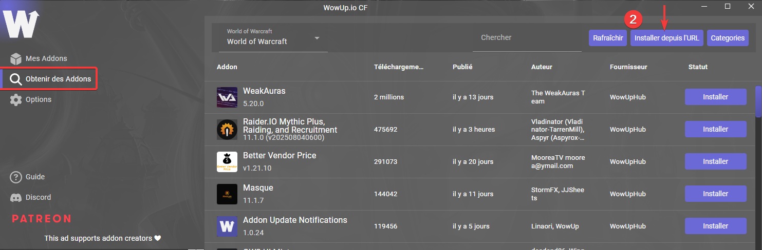Click Installer depuis l'URL button
The width and height of the screenshot is (762, 250).
(667, 38)
